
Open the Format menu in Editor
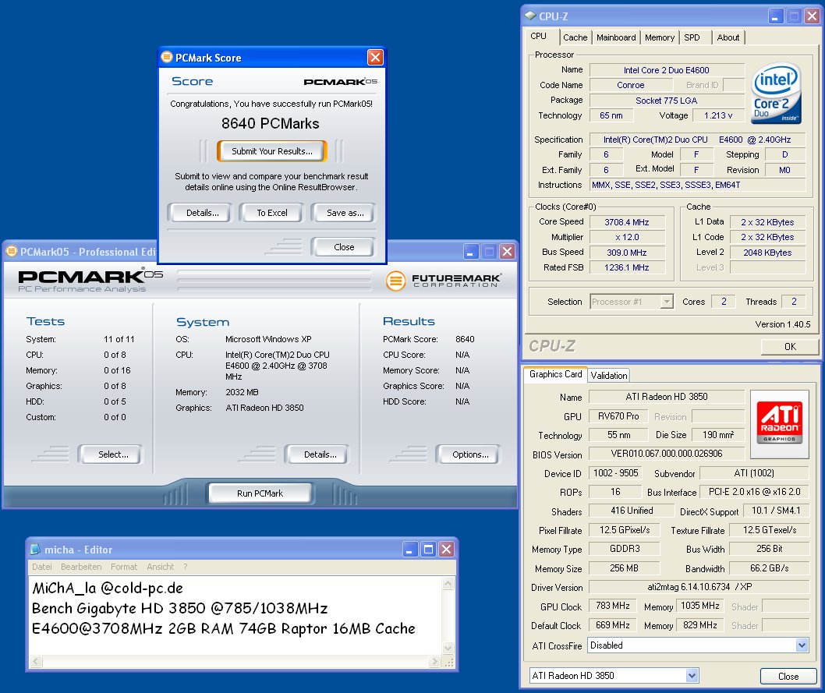coord(124,567)
